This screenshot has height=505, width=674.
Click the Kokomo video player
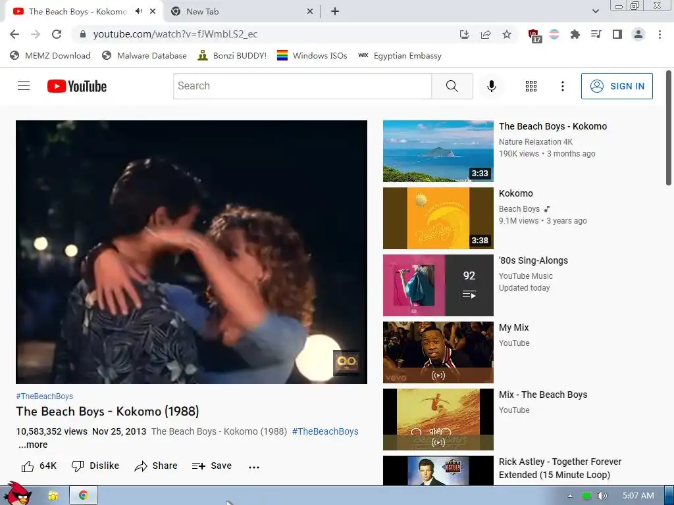click(192, 252)
